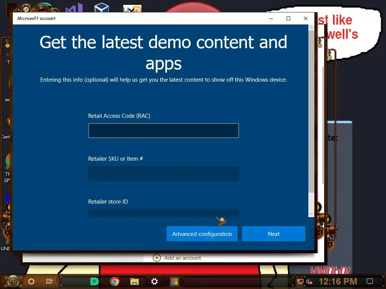Open the steampunk Start button
The width and height of the screenshot is (386, 289).
pos(14,281)
